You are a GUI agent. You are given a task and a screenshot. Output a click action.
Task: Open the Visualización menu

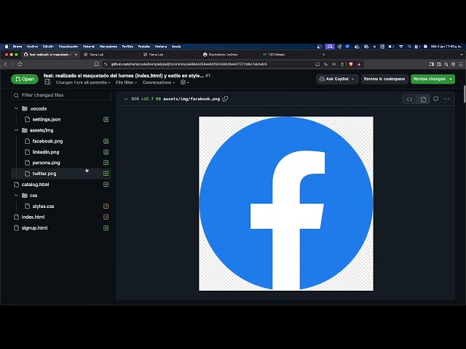(68, 47)
